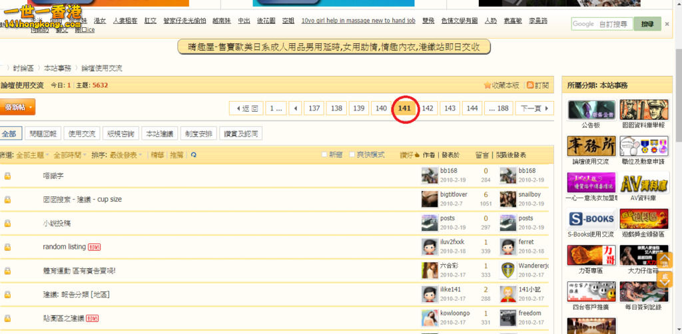Select the 讚賞及認同 category tab
The height and width of the screenshot is (334, 682).
click(x=241, y=133)
